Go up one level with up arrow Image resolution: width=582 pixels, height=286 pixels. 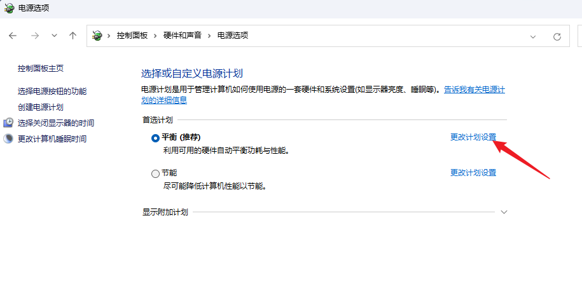pos(73,36)
